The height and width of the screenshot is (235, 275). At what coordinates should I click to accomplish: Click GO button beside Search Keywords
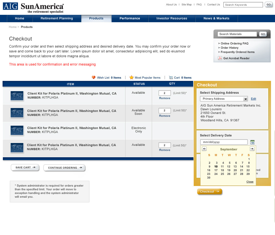(x=268, y=5)
